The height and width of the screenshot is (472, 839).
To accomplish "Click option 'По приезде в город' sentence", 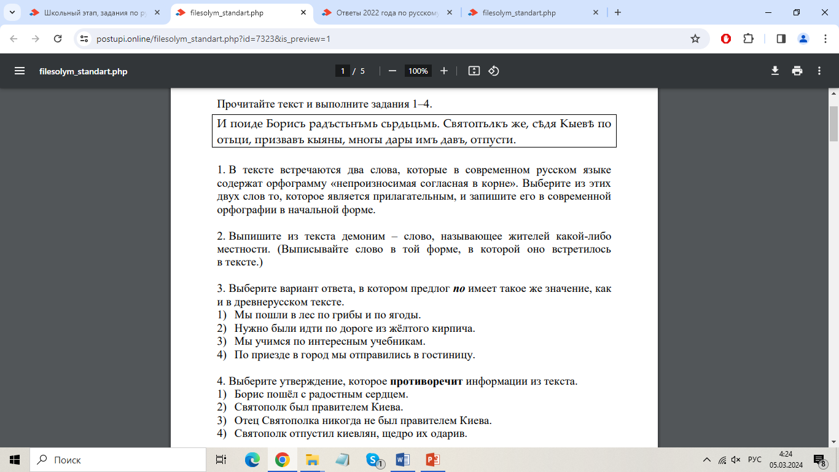I will point(355,355).
